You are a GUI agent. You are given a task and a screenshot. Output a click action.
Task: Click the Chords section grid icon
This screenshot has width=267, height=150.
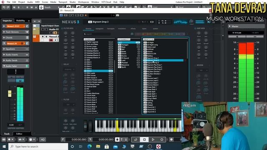pyautogui.click(x=27, y=37)
